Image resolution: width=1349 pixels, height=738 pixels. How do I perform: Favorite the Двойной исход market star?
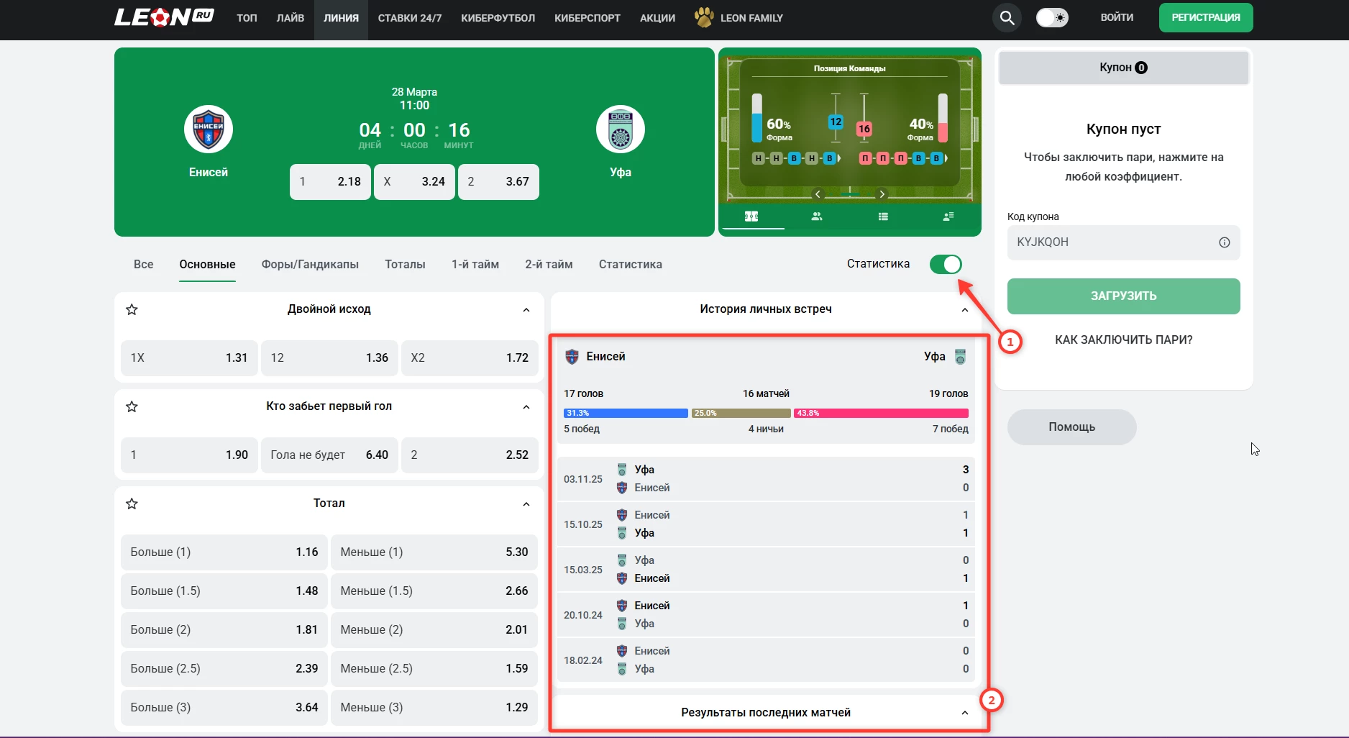[x=132, y=309]
